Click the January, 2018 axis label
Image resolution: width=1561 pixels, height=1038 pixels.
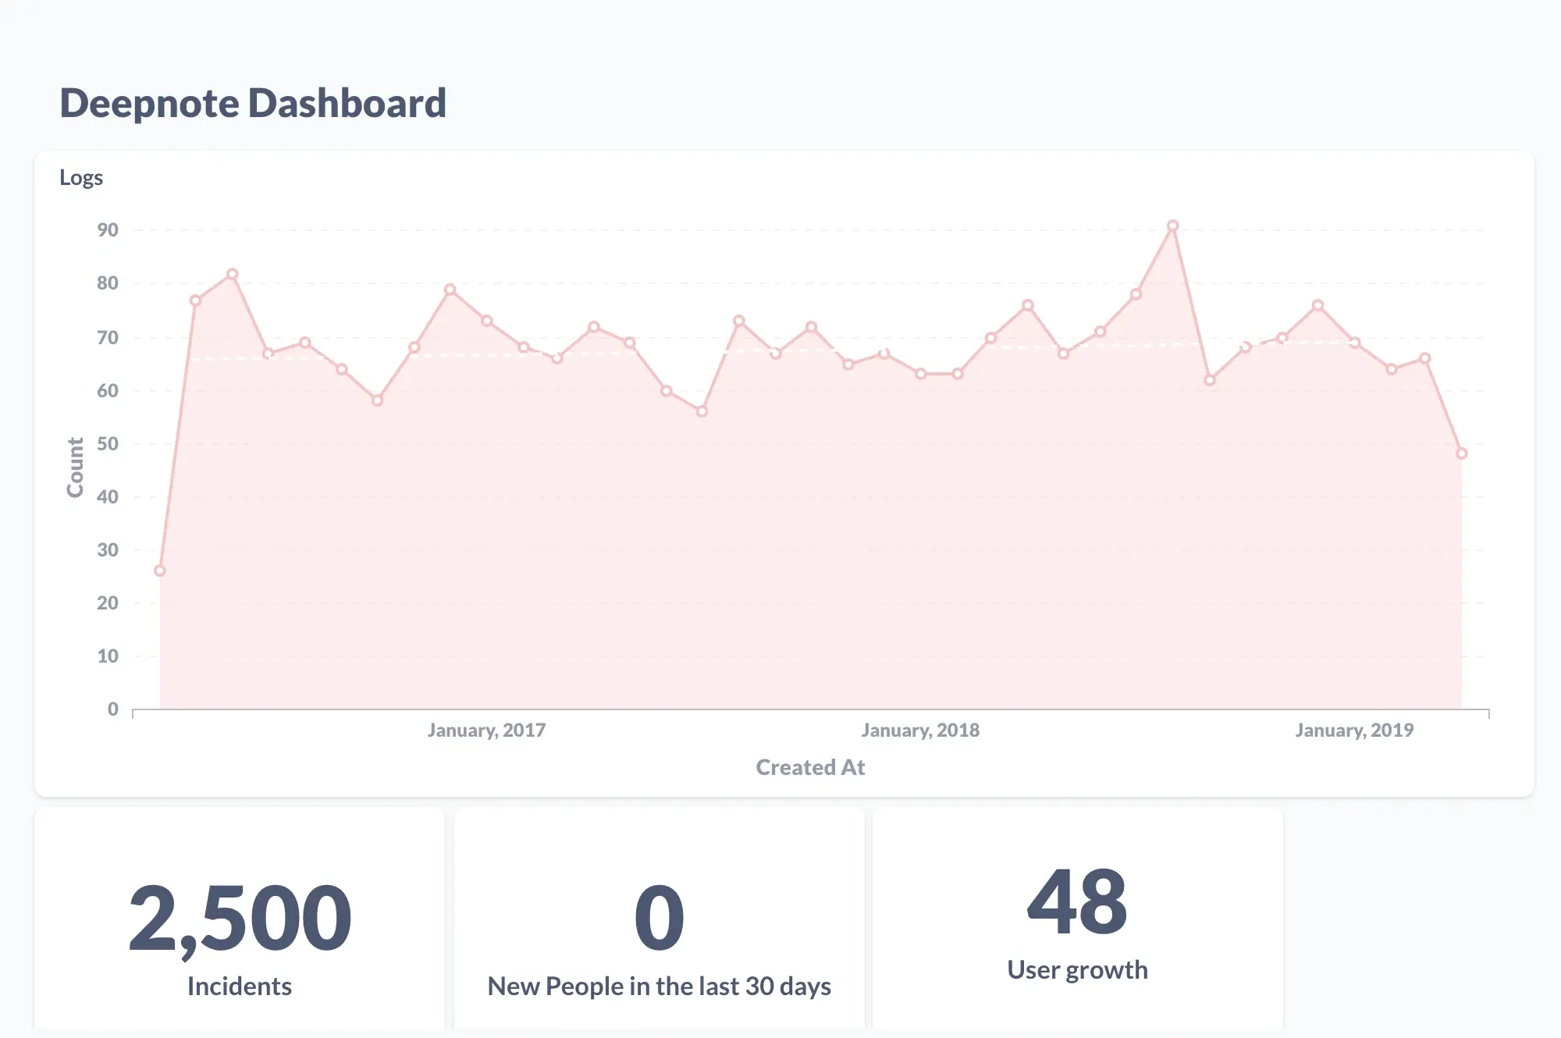(x=920, y=731)
